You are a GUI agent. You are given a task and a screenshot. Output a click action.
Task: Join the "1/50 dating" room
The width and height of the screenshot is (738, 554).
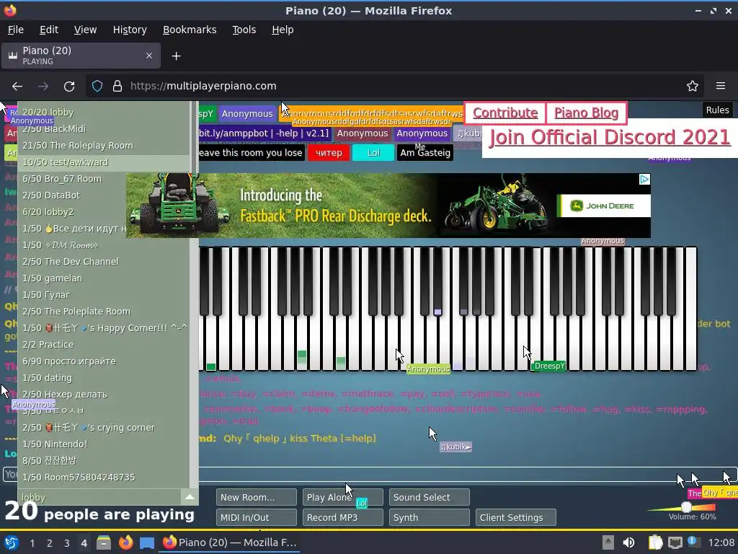[104, 378]
